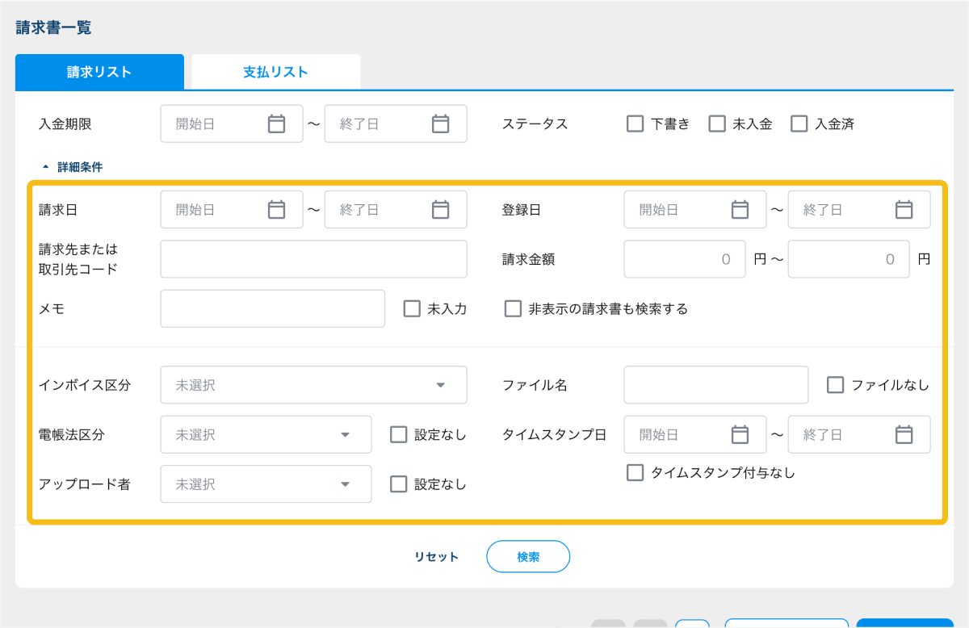Open calendar for 登録日 end date
Image resolution: width=969 pixels, height=628 pixels.
904,210
